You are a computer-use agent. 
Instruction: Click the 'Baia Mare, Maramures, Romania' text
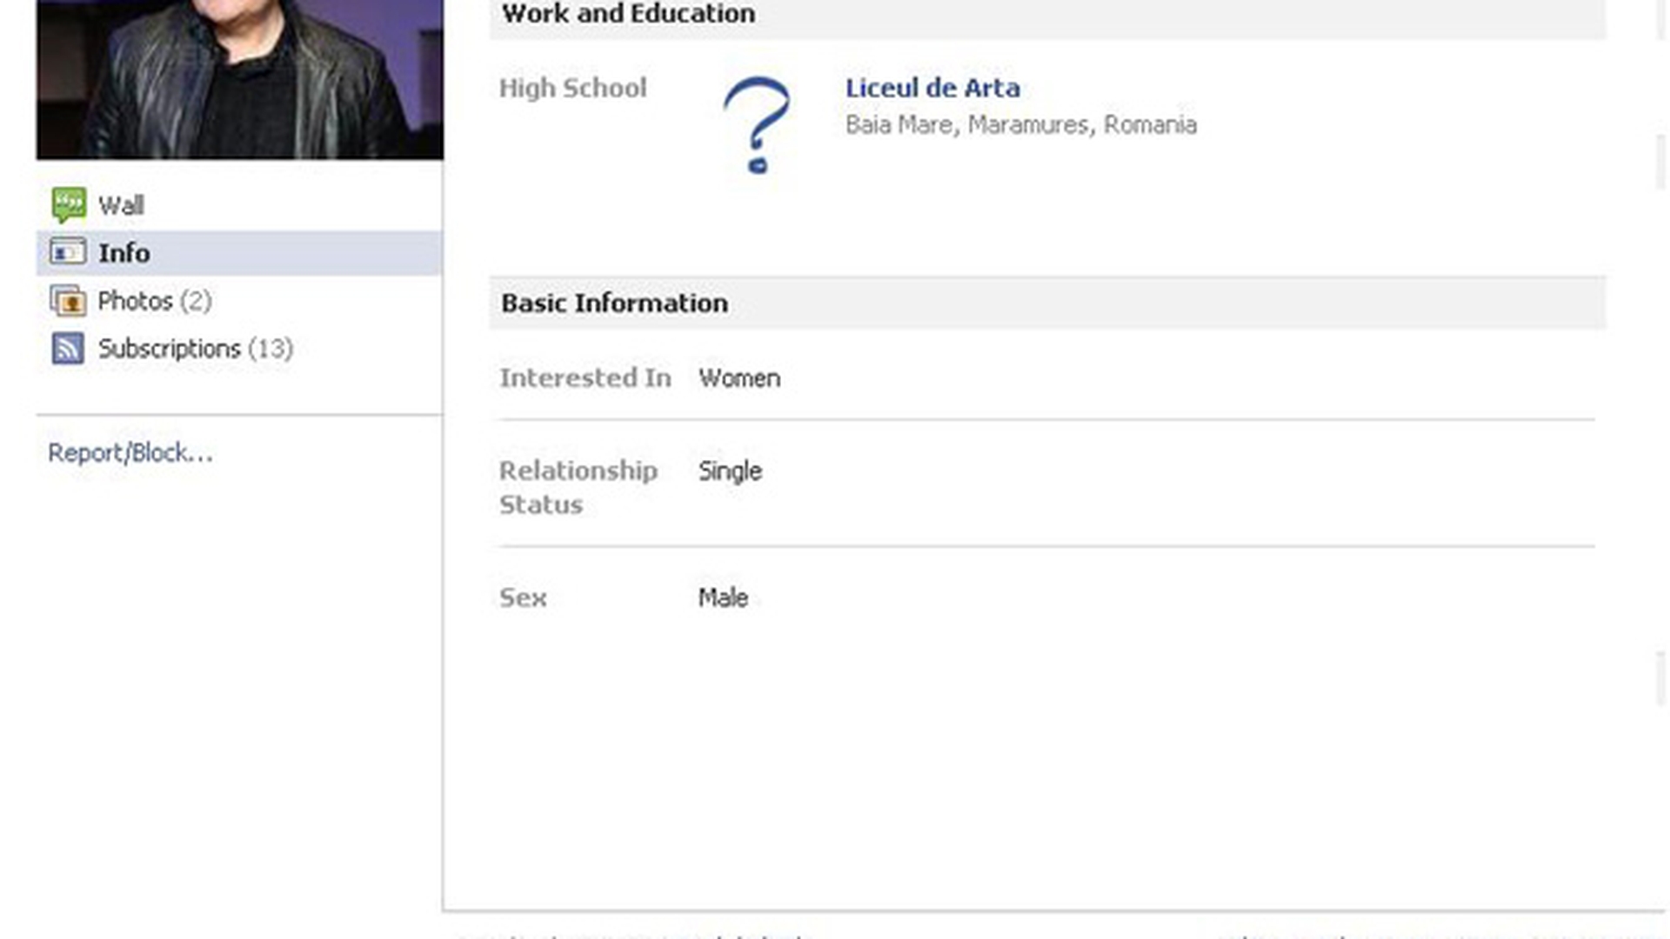point(1021,125)
